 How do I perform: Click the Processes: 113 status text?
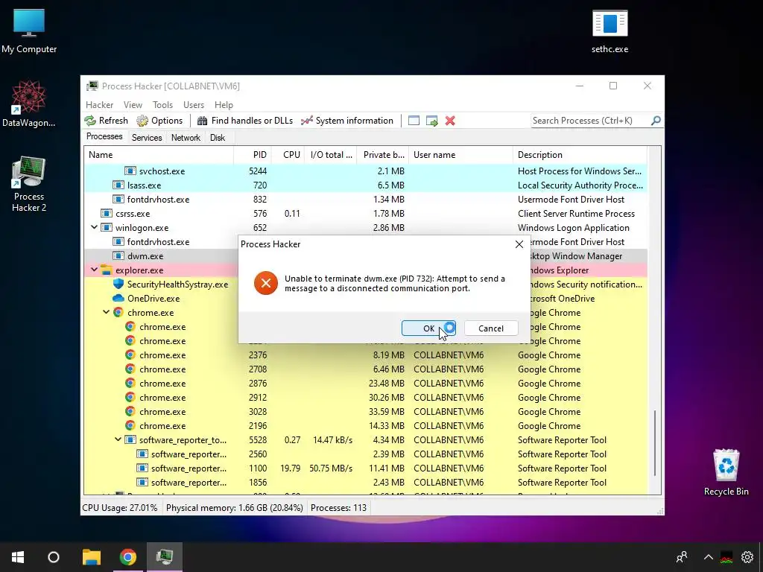(339, 508)
